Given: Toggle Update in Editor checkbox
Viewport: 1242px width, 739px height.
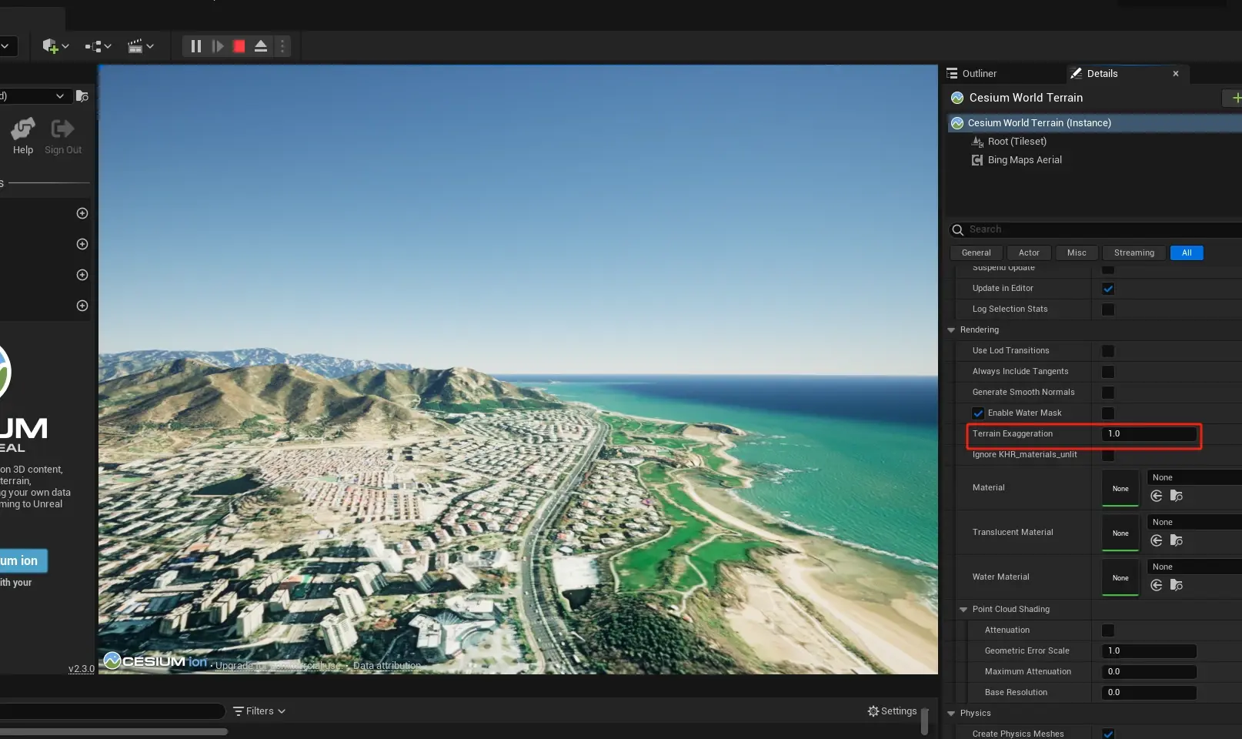Looking at the screenshot, I should (x=1108, y=289).
